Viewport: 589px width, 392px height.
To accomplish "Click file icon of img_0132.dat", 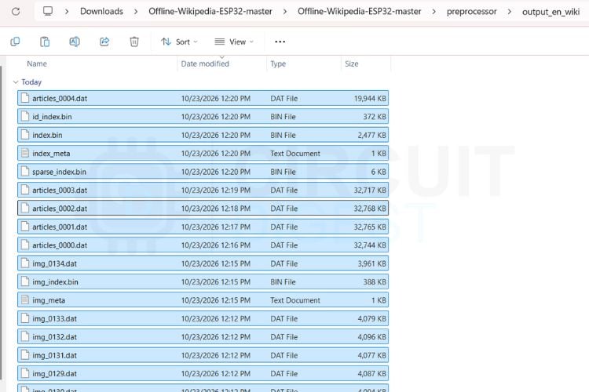I will click(25, 337).
